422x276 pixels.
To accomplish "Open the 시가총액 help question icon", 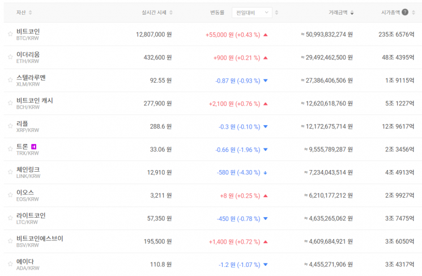I will click(x=405, y=12).
